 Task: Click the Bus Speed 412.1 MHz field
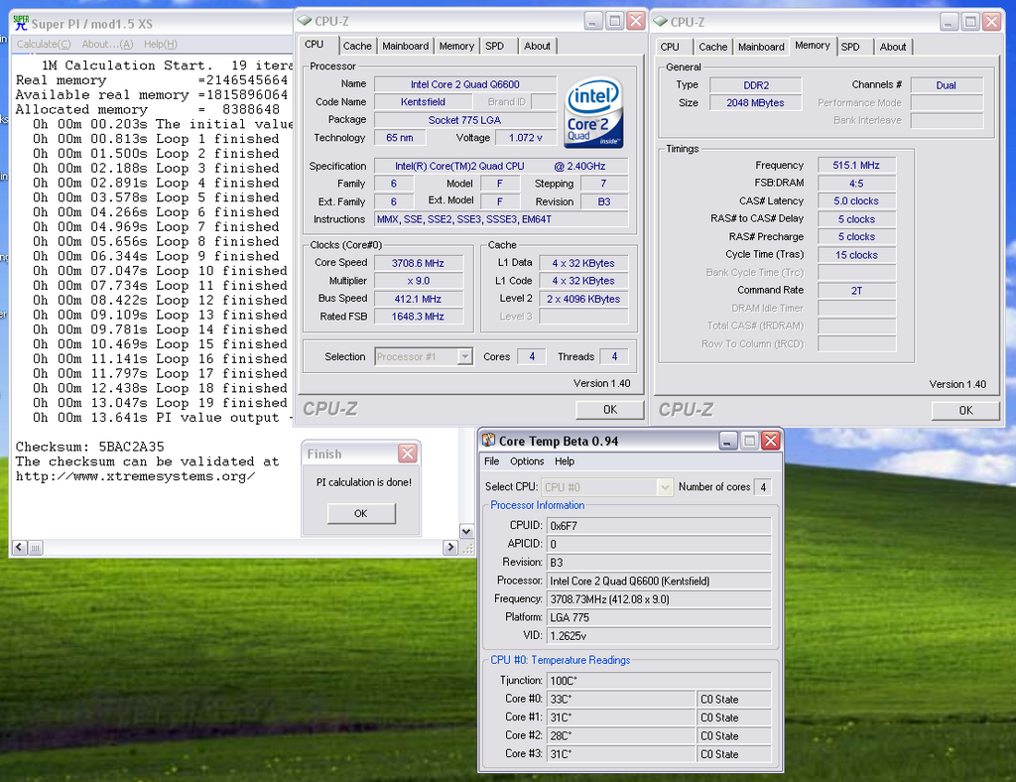click(419, 299)
